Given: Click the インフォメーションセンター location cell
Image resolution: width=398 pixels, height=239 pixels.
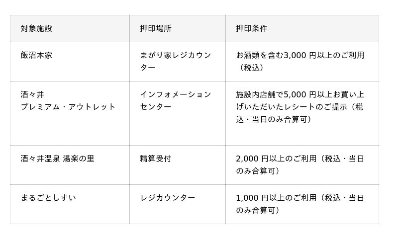Looking at the screenshot, I should 175,100.
